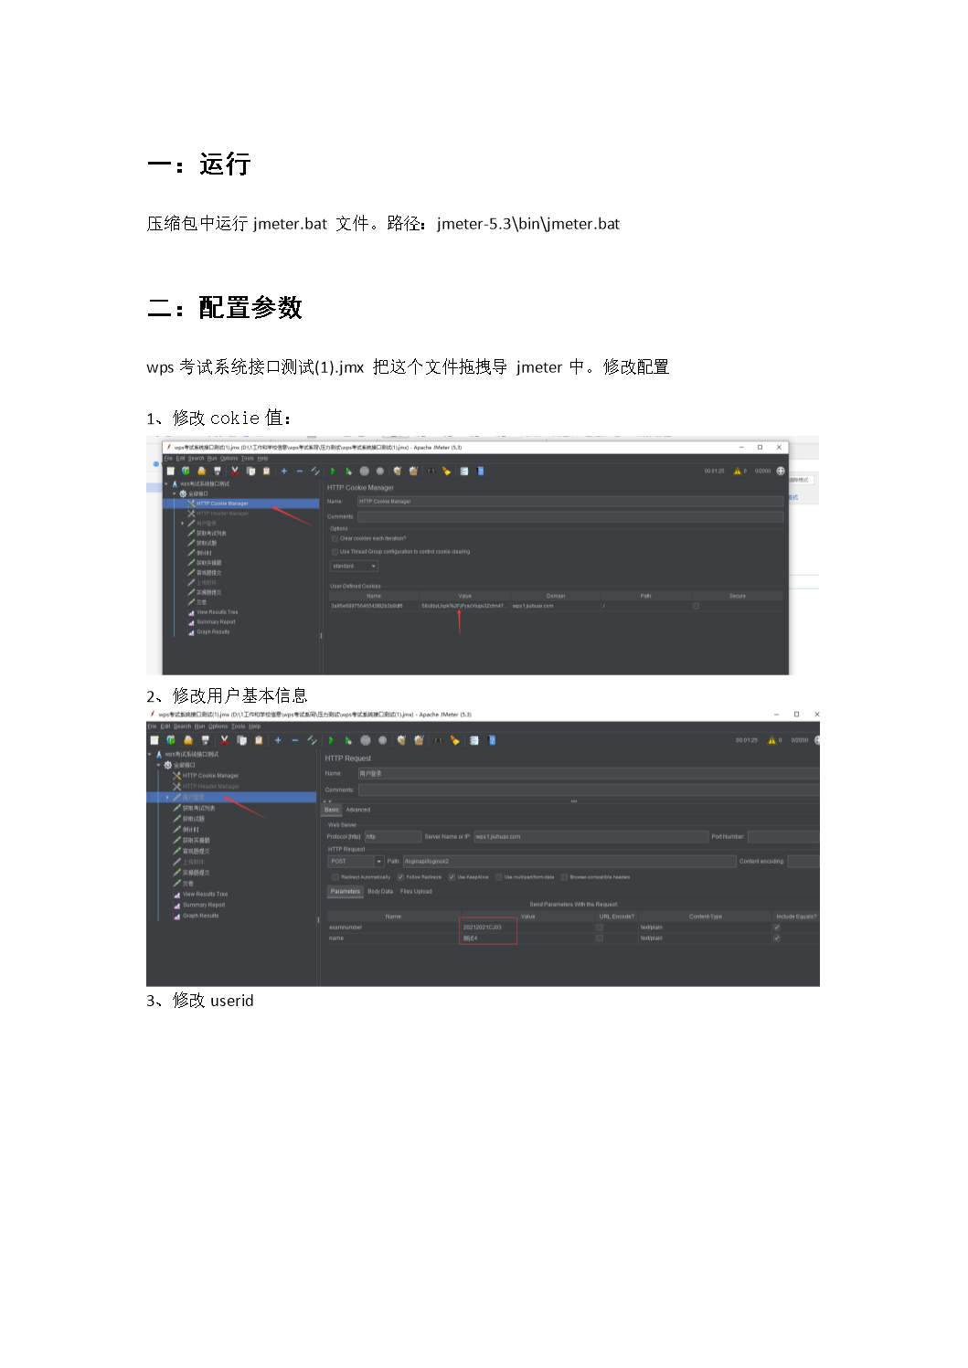Open the POST method dropdown
This screenshot has width=968, height=1368.
tap(356, 862)
